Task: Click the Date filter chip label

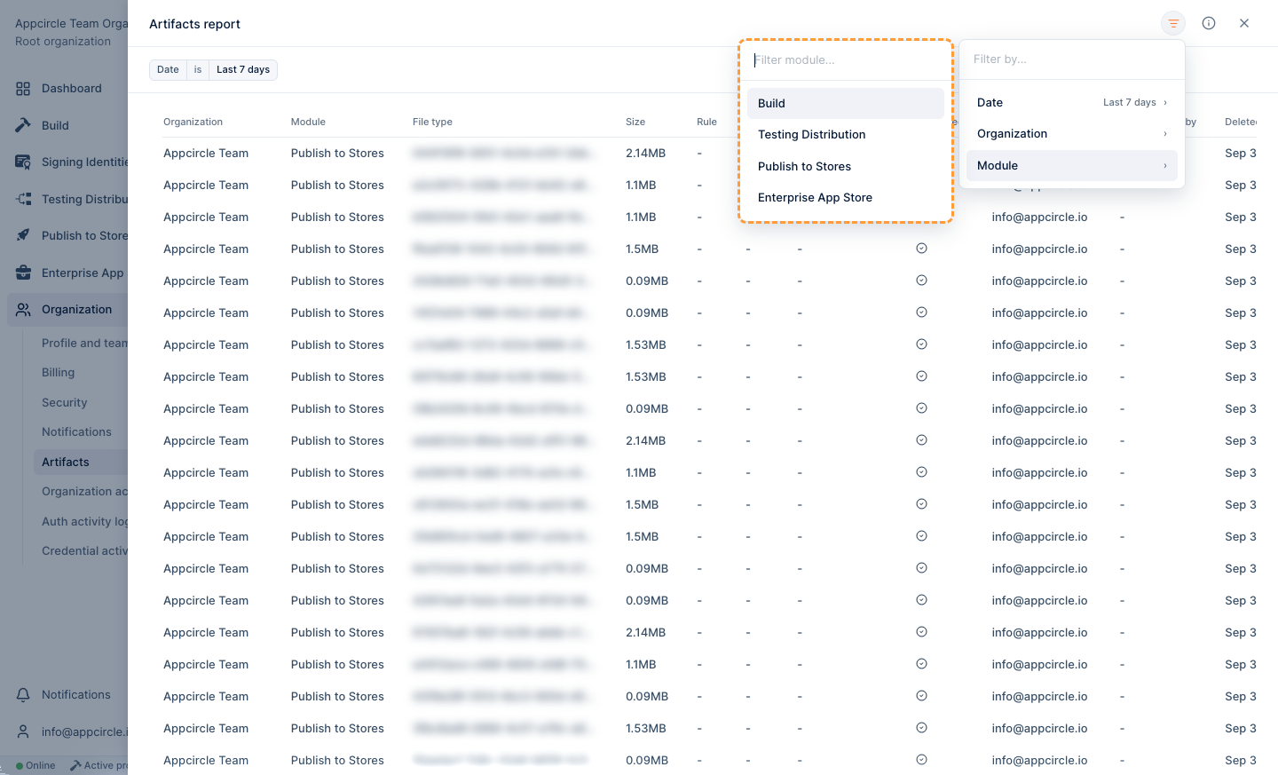Action: pyautogui.click(x=168, y=70)
